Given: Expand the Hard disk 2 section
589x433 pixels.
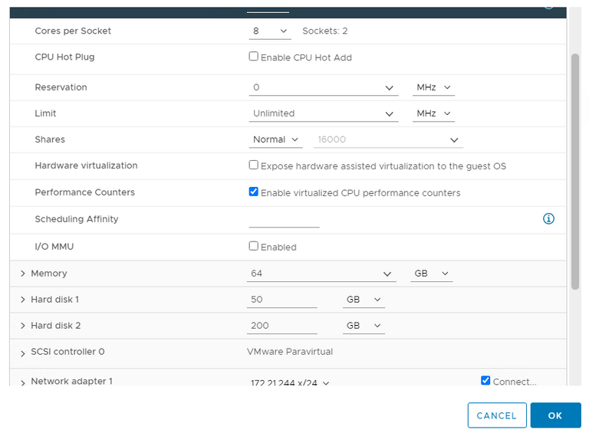Looking at the screenshot, I should click(x=23, y=326).
